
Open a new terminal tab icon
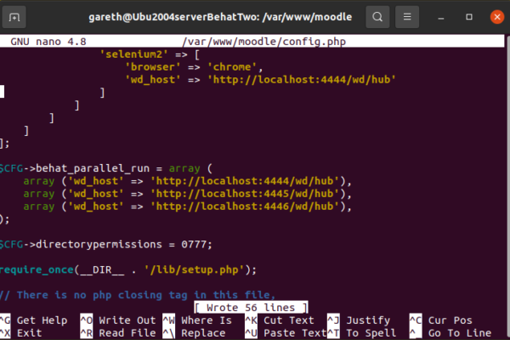(x=14, y=17)
